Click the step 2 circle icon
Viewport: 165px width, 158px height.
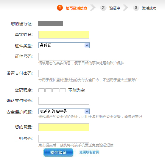click(x=103, y=8)
